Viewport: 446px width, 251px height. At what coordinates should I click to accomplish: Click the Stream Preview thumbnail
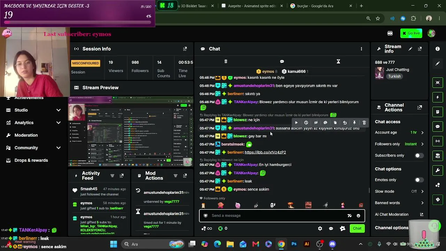pyautogui.click(x=131, y=131)
